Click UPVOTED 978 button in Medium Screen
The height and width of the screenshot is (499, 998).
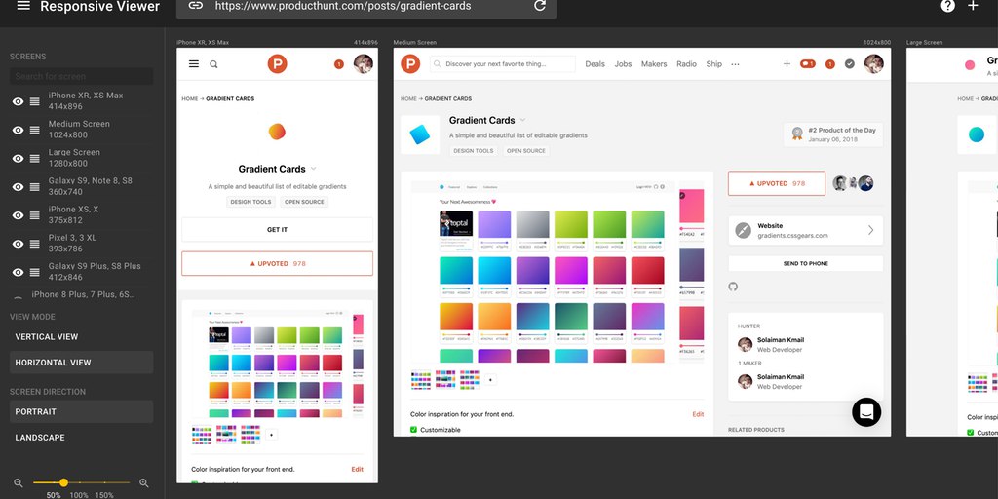click(x=777, y=183)
